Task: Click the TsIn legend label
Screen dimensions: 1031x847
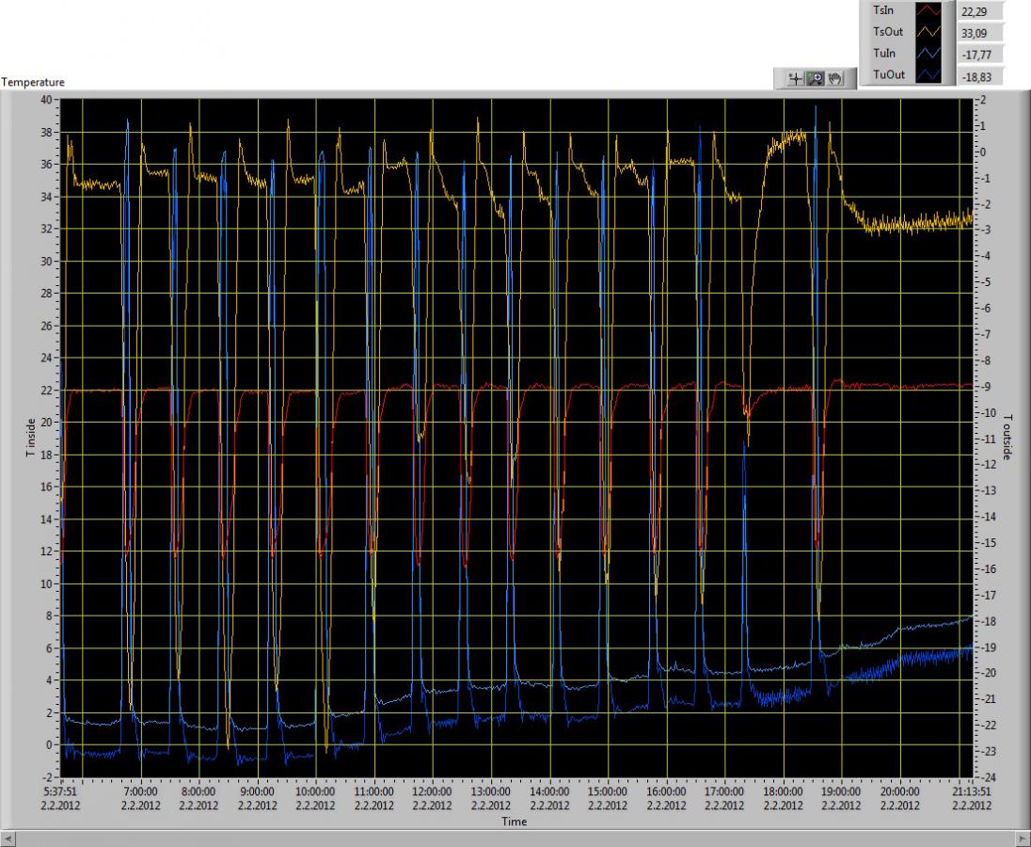Action: pos(885,10)
